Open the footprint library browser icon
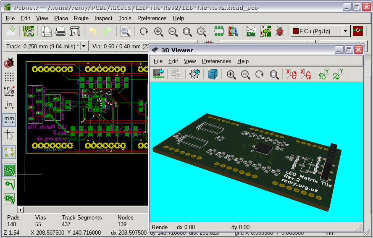The image size is (373, 238). [x=233, y=31]
